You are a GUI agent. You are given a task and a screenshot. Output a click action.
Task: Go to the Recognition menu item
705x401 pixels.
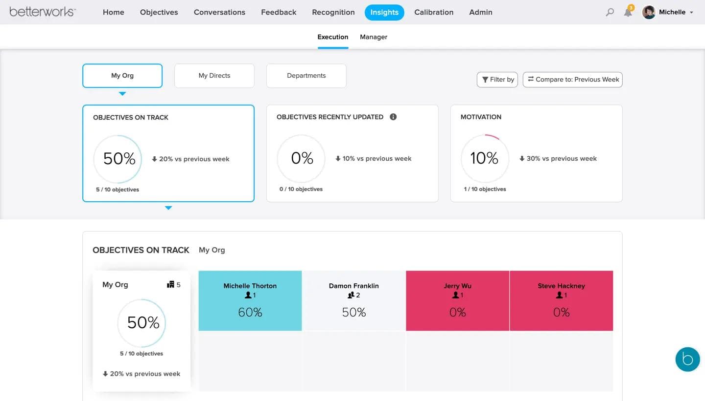point(333,12)
